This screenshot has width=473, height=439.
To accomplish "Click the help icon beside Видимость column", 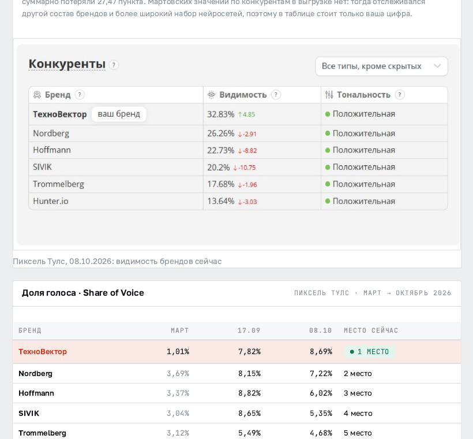I will tap(276, 95).
